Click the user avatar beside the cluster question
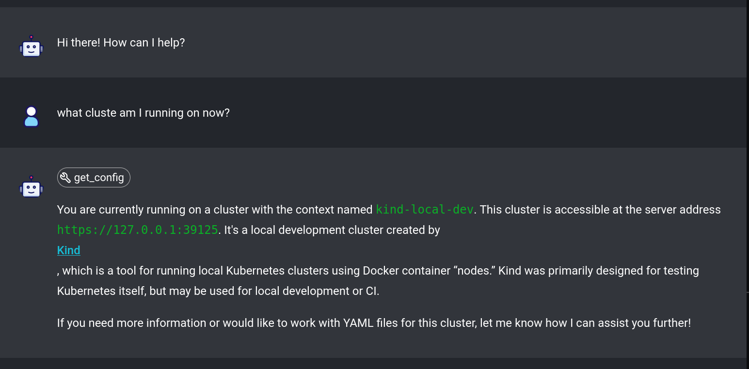The height and width of the screenshot is (369, 749). click(31, 115)
